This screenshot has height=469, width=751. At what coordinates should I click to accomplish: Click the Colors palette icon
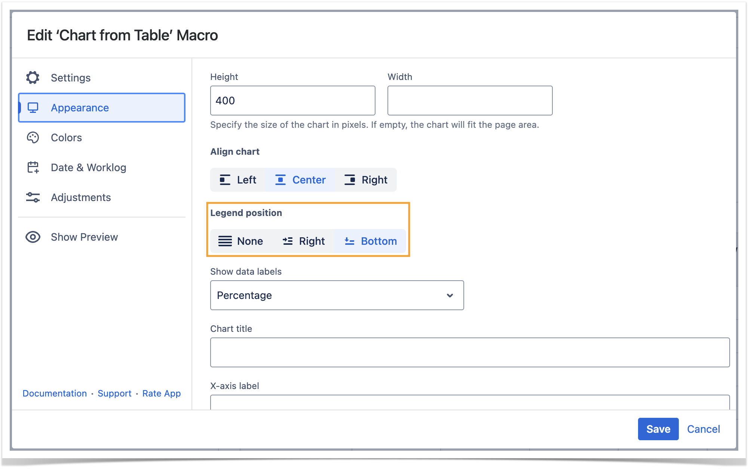point(33,138)
